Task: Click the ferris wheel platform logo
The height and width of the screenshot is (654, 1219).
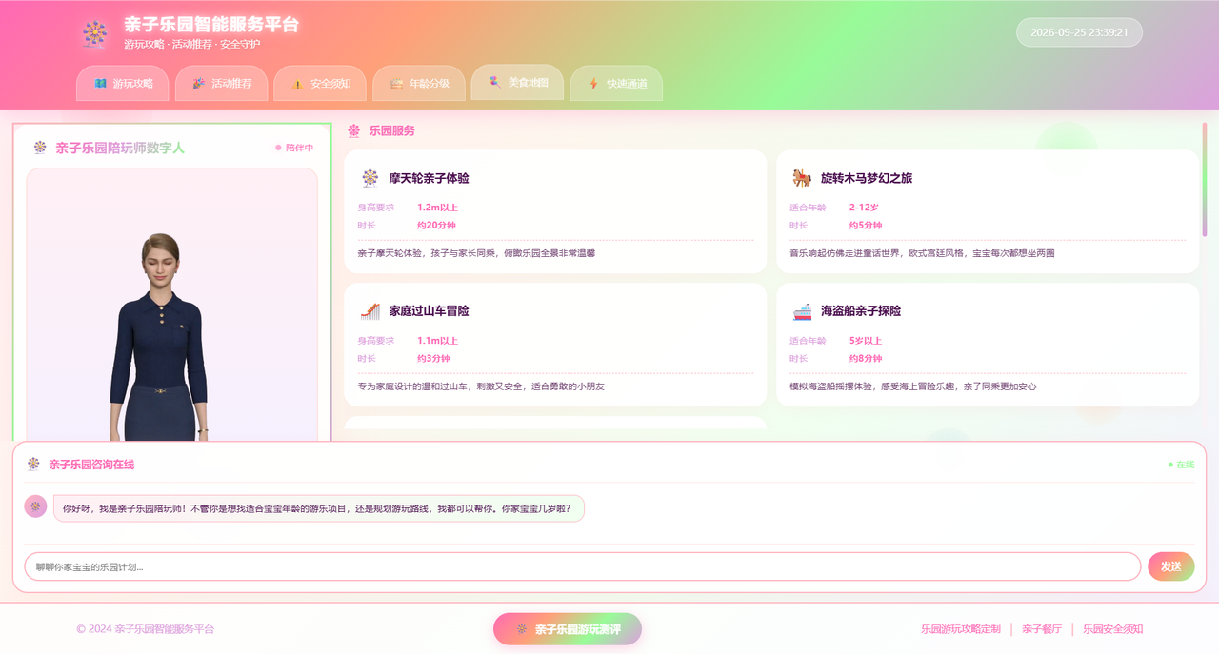Action: click(94, 34)
